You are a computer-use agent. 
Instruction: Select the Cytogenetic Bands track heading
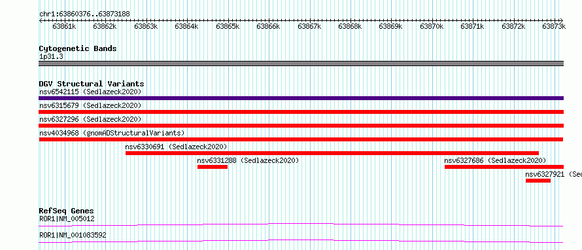(78, 48)
